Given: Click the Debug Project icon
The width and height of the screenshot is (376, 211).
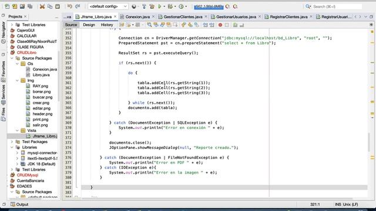Looking at the screenshot, I should (x=170, y=6).
